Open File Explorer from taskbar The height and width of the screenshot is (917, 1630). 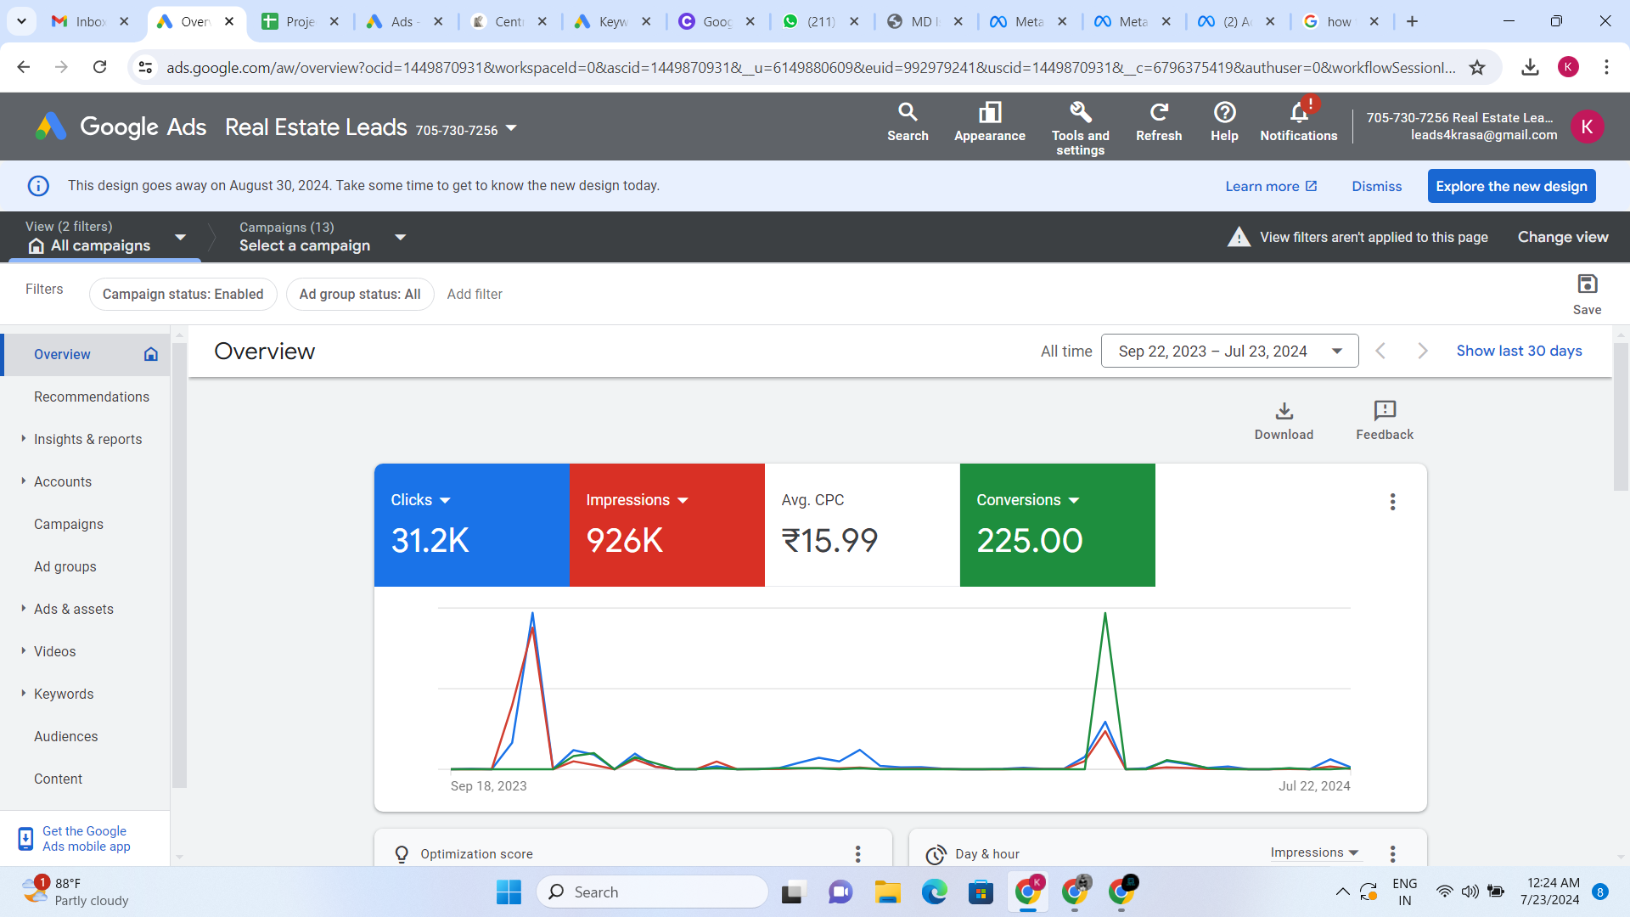888,892
